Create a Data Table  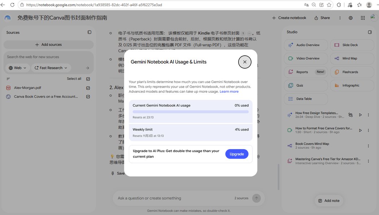306,99
